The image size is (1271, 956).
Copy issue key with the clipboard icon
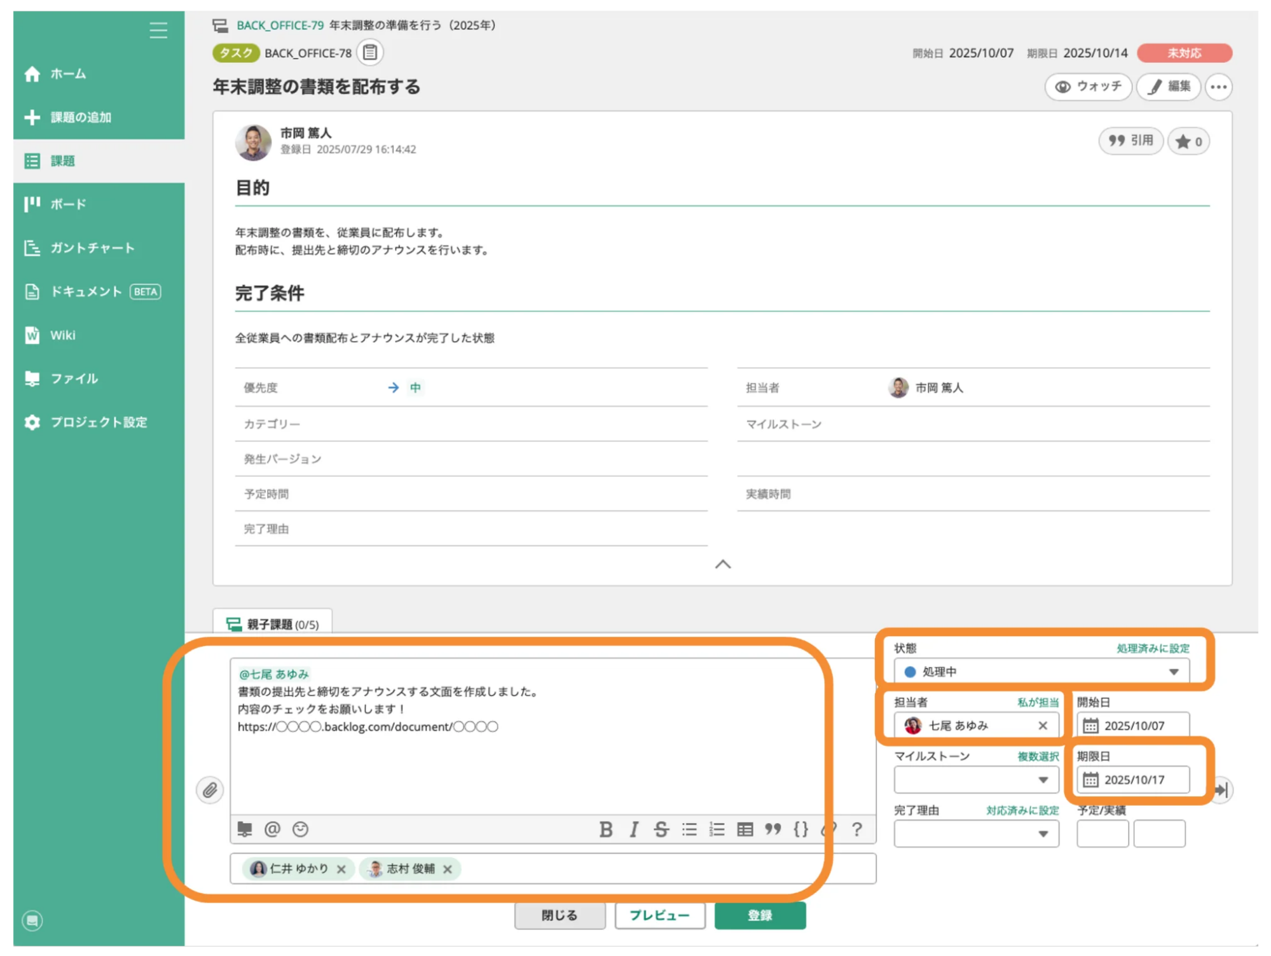(369, 52)
